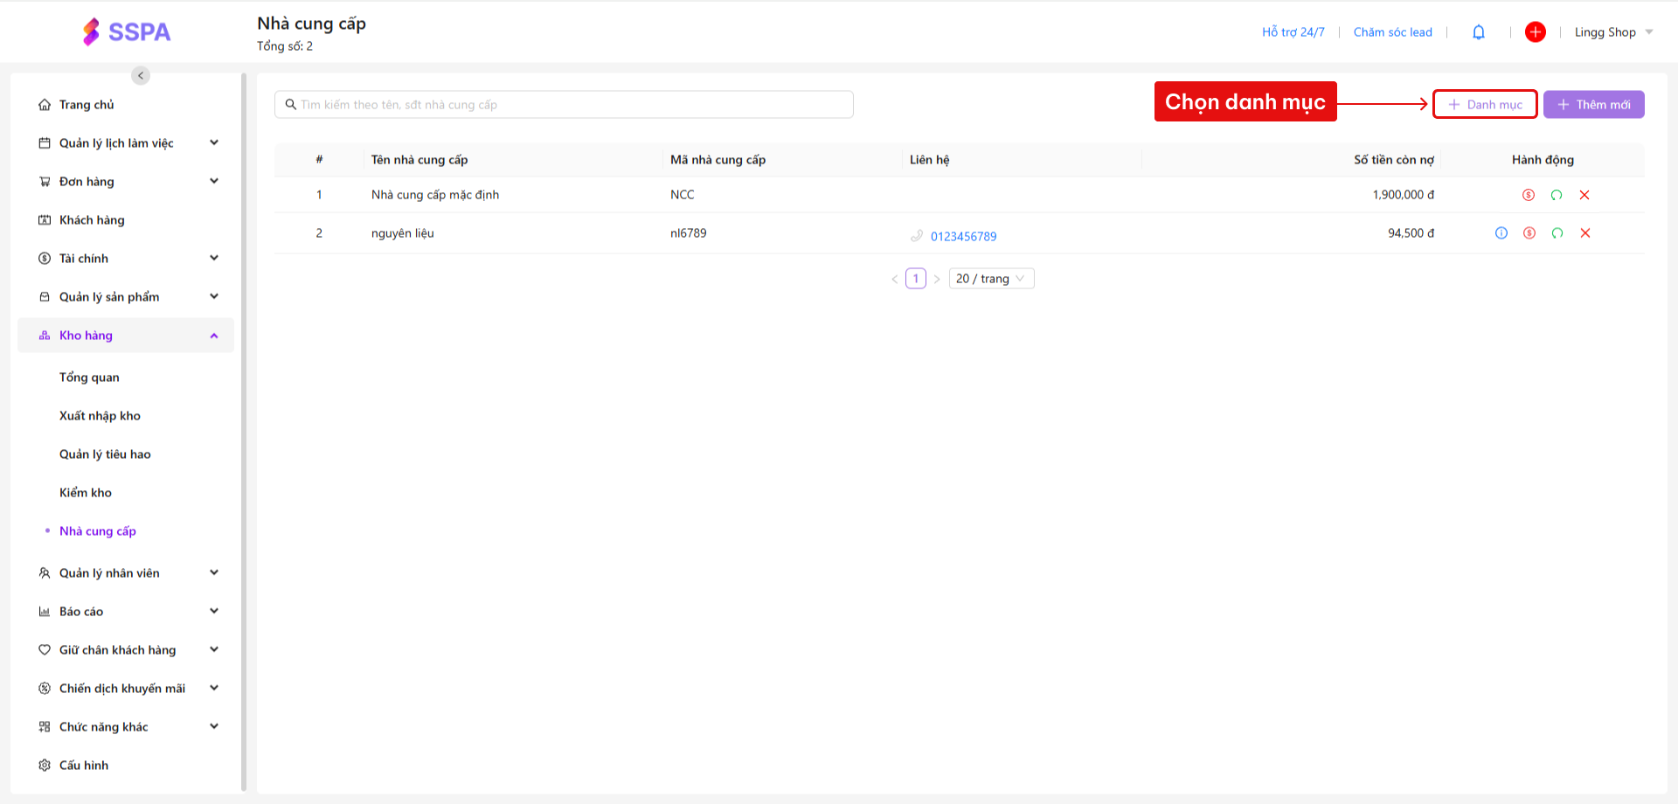Click the payment icon for Nhà cung cấp mặc định
Image resolution: width=1678 pixels, height=804 pixels.
coord(1529,195)
